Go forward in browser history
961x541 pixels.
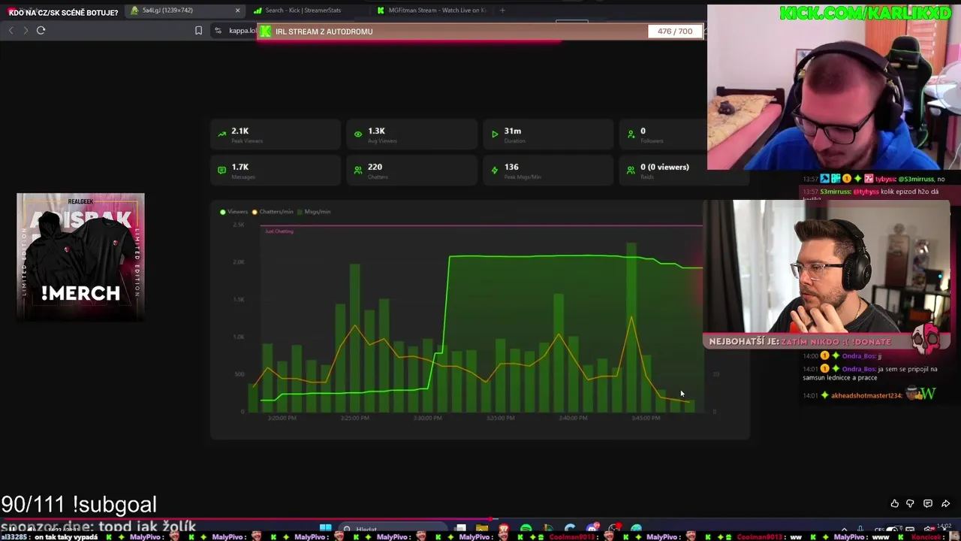tap(25, 30)
